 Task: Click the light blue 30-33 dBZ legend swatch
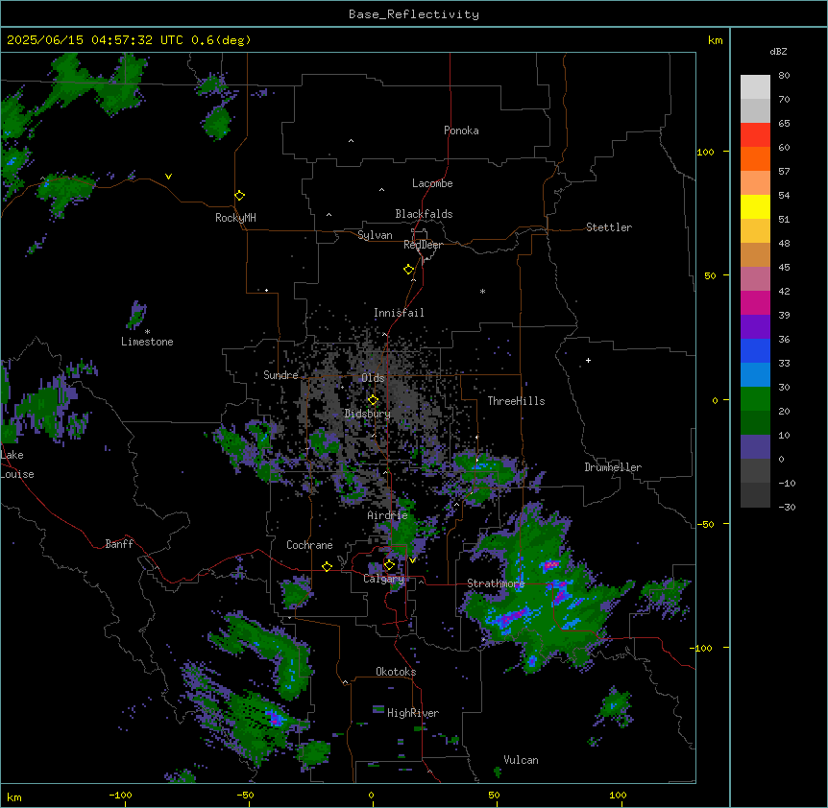pos(755,375)
